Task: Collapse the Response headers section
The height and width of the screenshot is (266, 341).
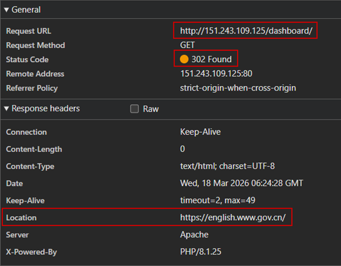Action: click(x=6, y=109)
